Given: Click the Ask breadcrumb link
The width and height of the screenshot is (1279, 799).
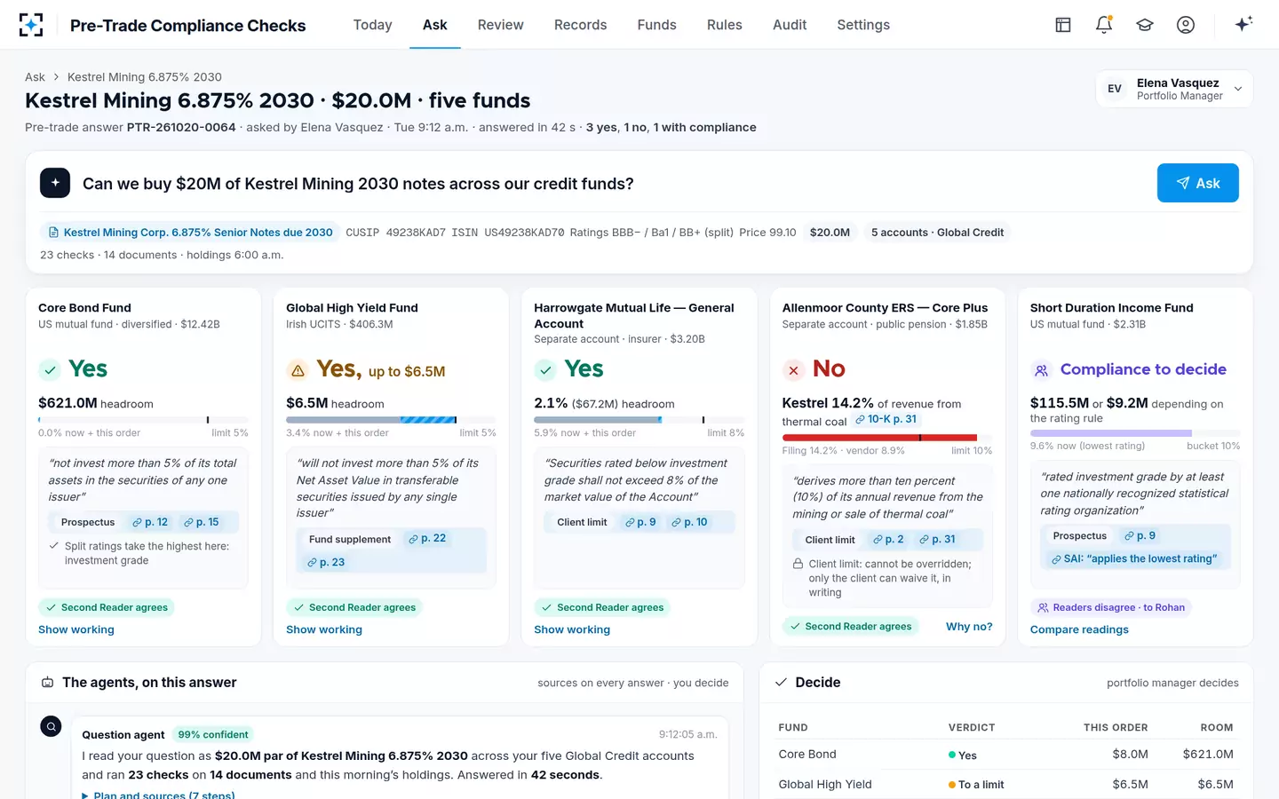Looking at the screenshot, I should coord(35,77).
